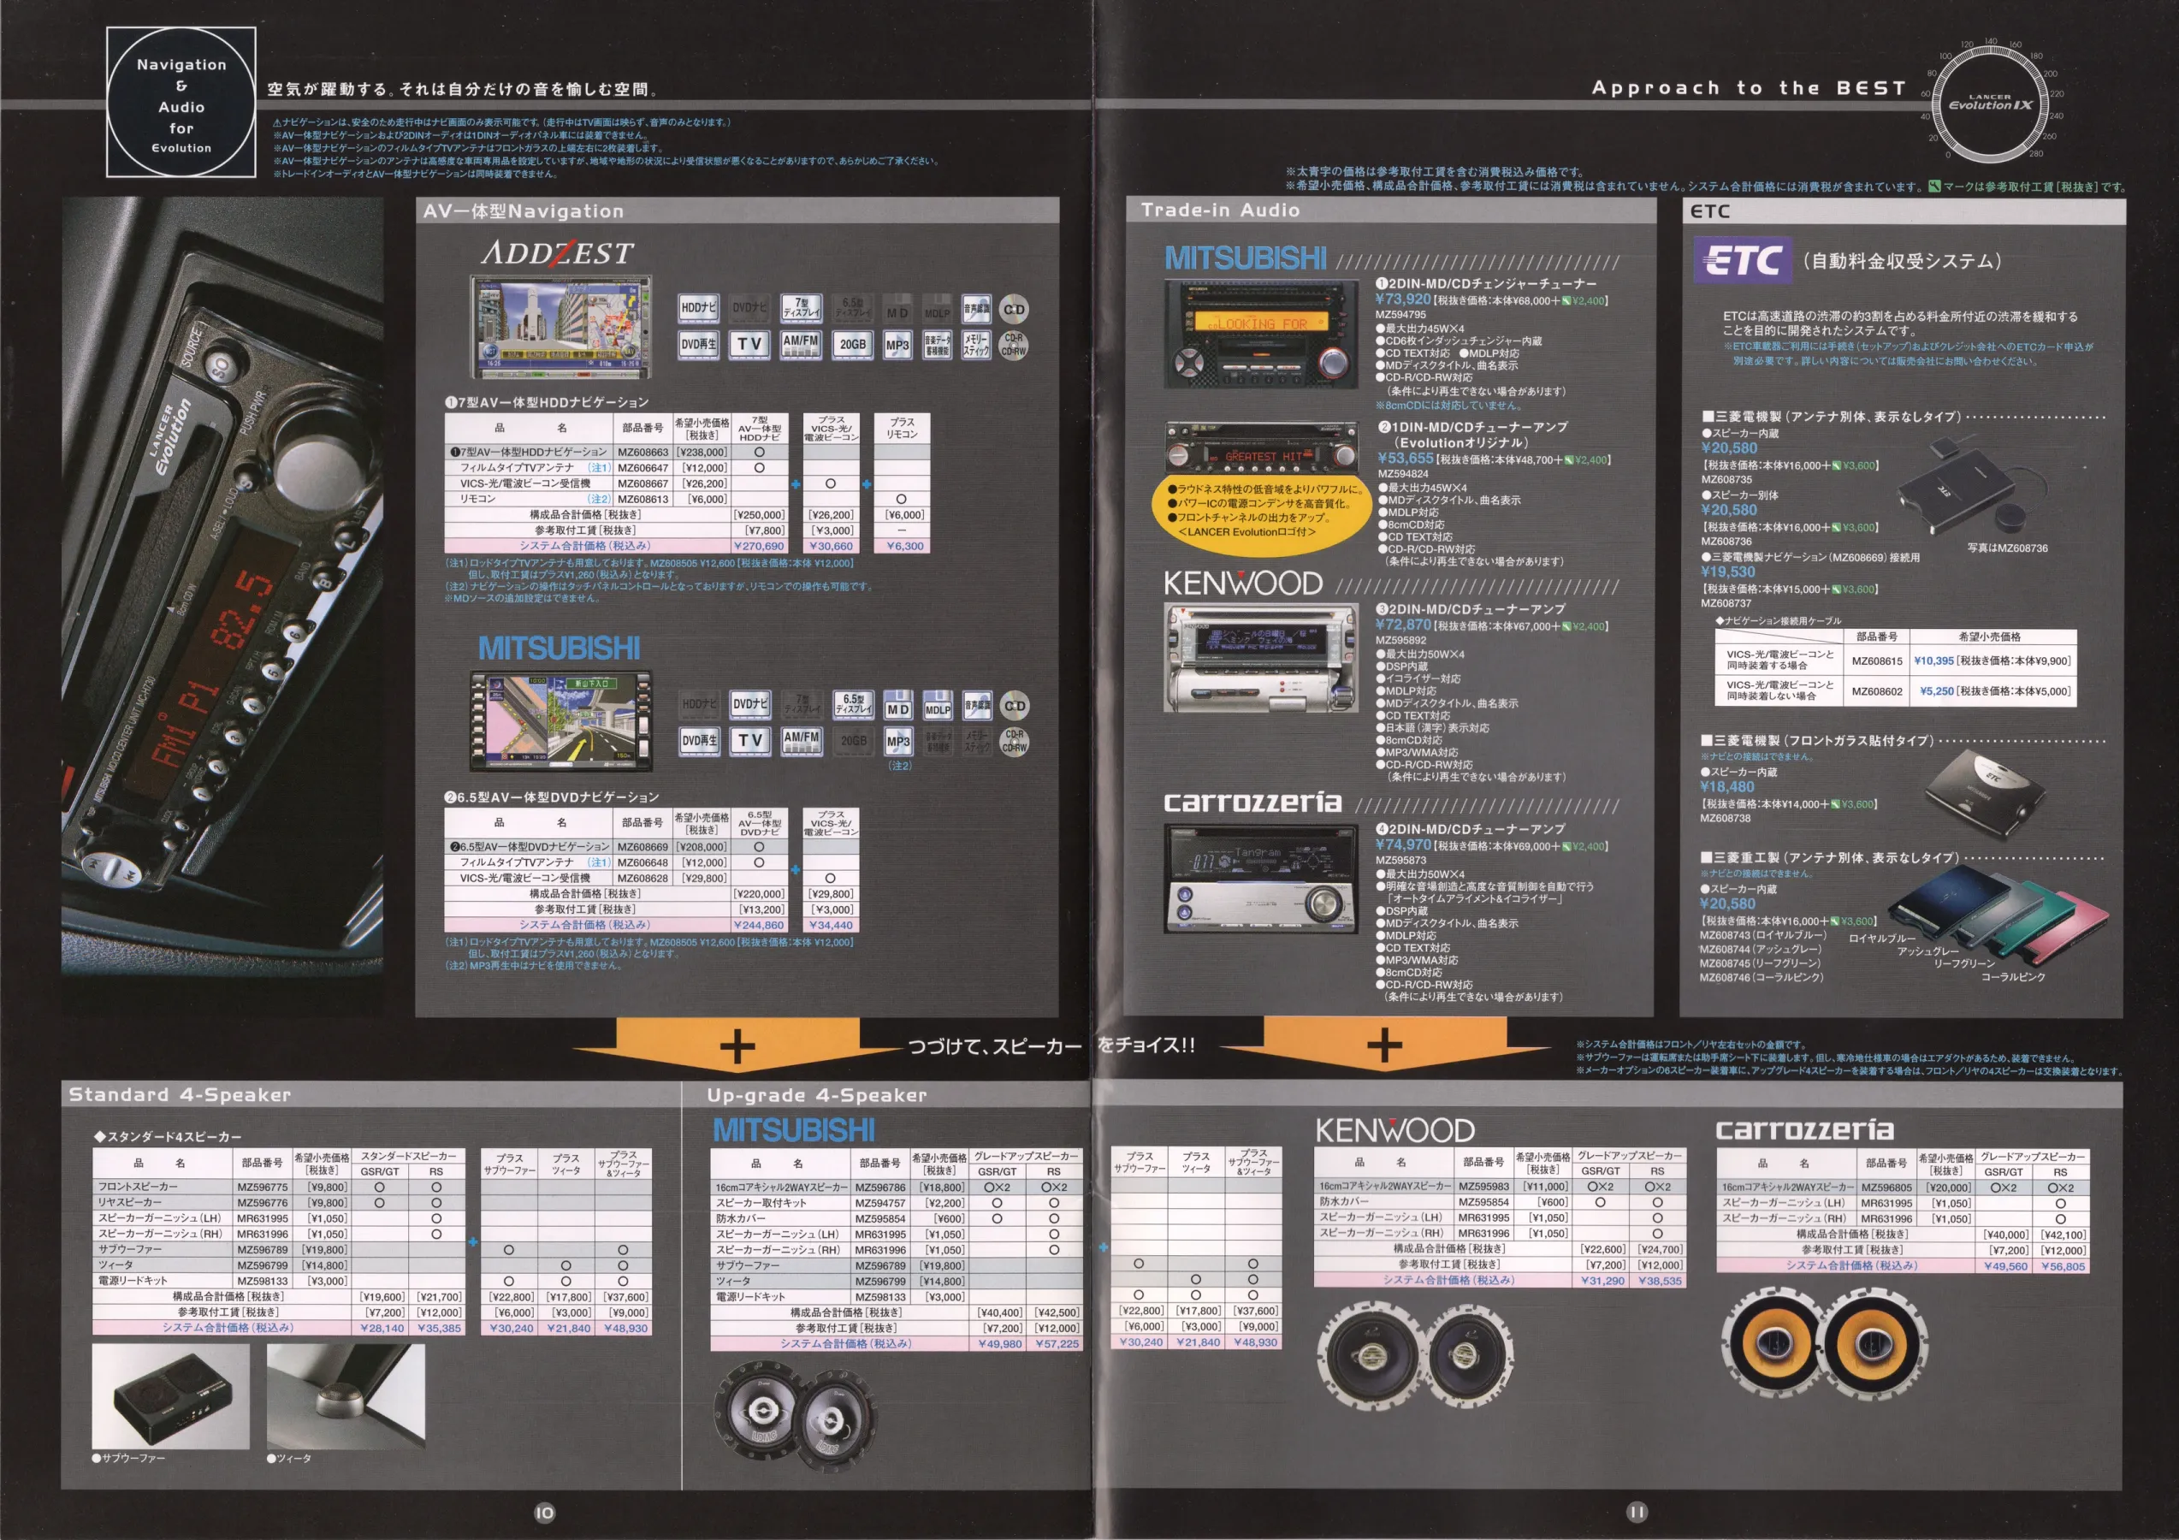The width and height of the screenshot is (2179, 1540).
Task: Click the tweeter photo labeled ツィータ
Action: (x=346, y=1395)
